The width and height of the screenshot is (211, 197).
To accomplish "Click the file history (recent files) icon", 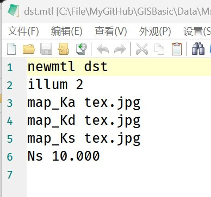I will 81,49.
